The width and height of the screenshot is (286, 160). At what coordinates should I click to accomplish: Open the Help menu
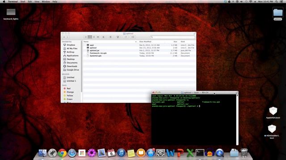tap(55, 1)
